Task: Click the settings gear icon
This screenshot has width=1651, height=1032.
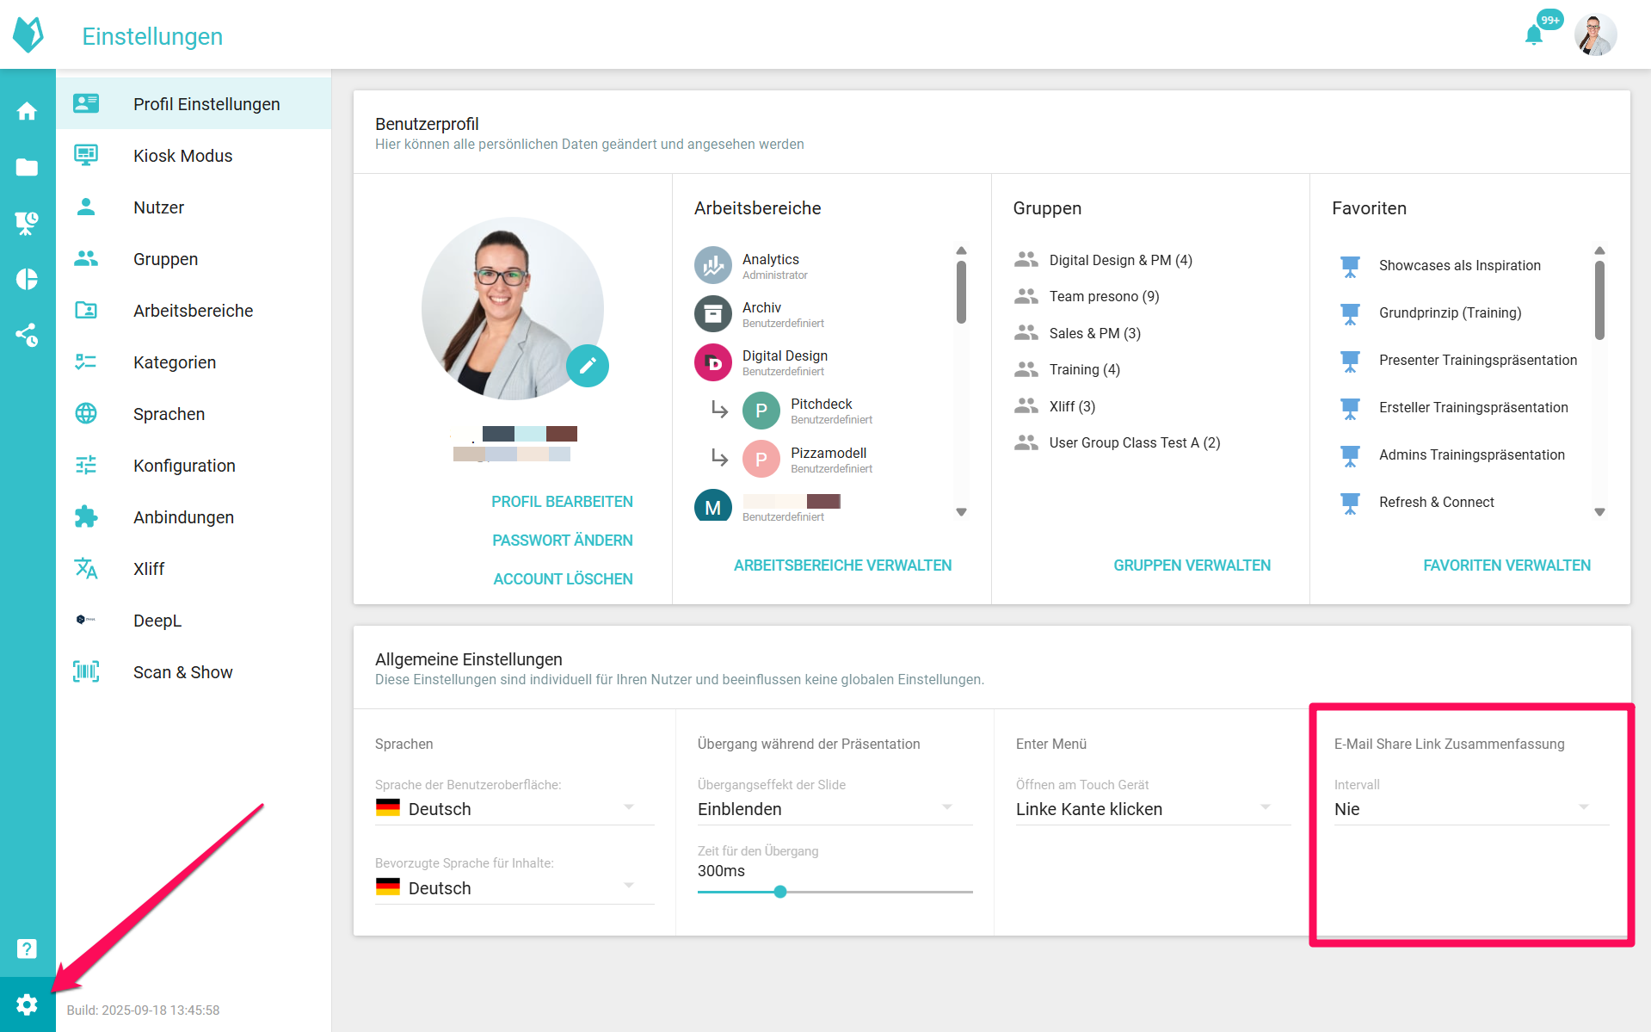Action: (27, 1004)
